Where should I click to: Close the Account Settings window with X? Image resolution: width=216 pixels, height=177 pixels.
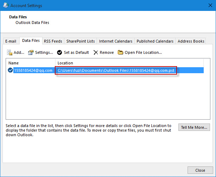tap(210, 5)
